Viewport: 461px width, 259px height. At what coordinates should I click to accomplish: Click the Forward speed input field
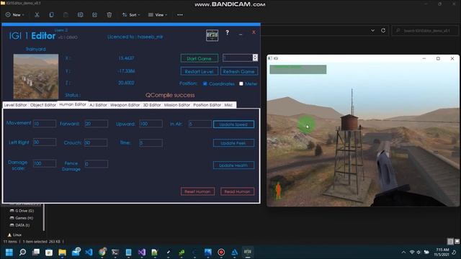(96, 124)
